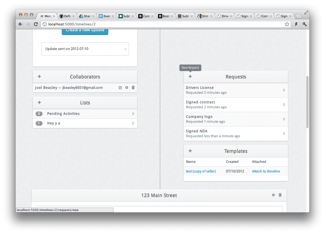Delete collaborator Joel Beasley with trash icon
This screenshot has height=234, width=325.
tap(133, 87)
